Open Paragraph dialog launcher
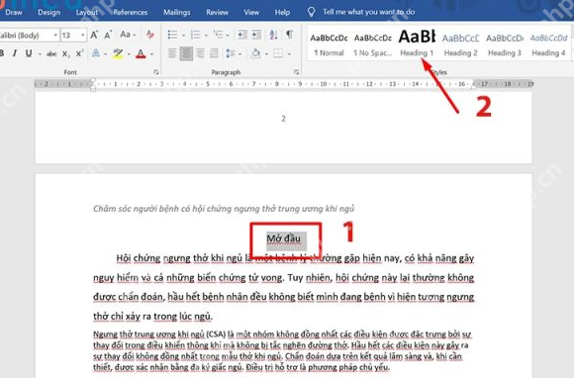Image resolution: width=574 pixels, height=378 pixels. coord(296,72)
